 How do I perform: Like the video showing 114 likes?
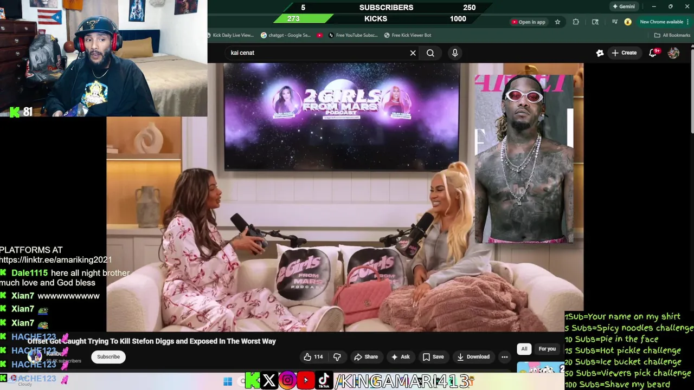[x=313, y=356]
